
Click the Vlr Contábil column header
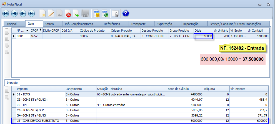258,31
